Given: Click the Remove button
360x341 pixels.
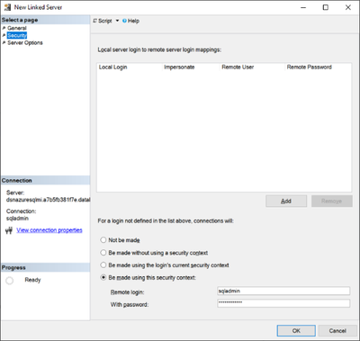Looking at the screenshot, I should point(332,201).
